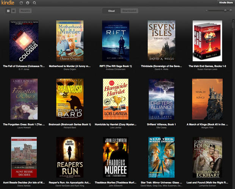The image size is (235, 189).
Task: Open the Recent sort dropdown
Action: [25, 11]
